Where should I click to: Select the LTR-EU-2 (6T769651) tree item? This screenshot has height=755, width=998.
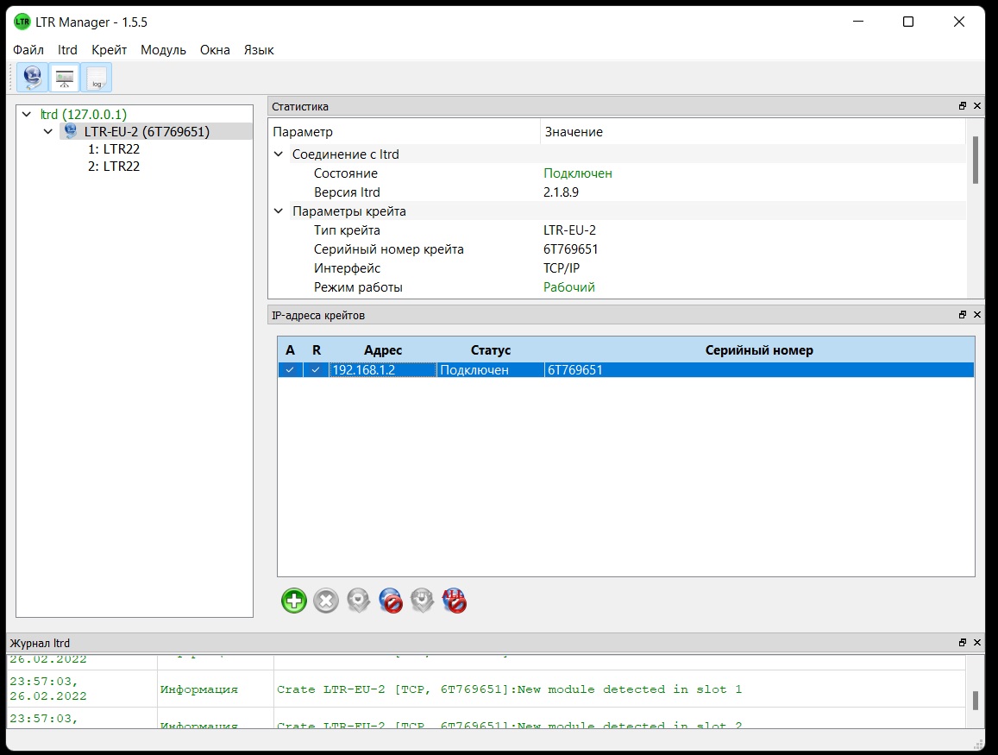point(147,132)
